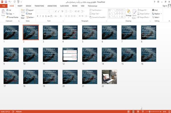Switch to the FILEminimizer tab

(x=93, y=6)
